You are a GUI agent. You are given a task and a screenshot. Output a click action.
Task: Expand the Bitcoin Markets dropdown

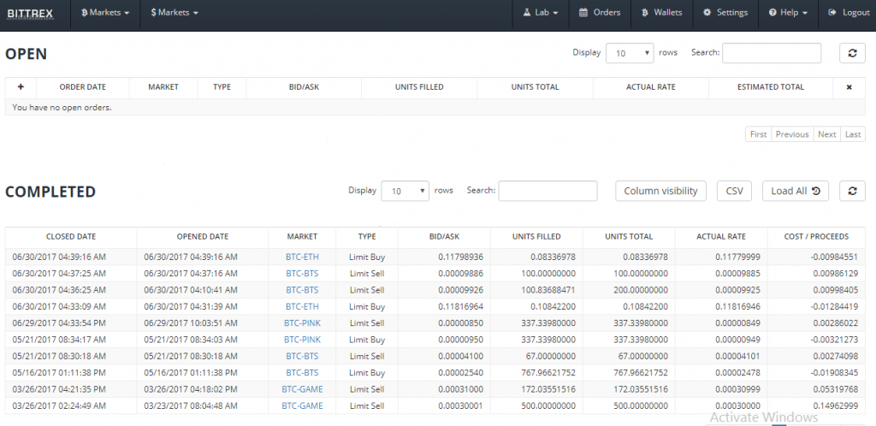tap(105, 13)
